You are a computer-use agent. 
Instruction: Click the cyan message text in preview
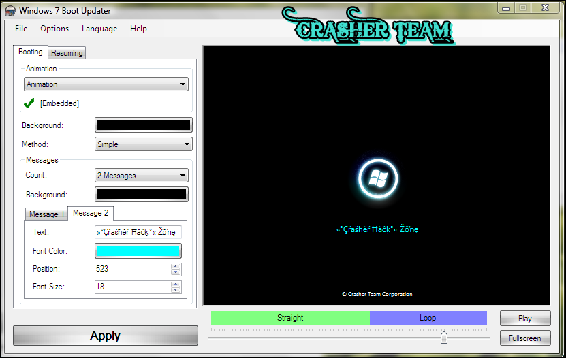tap(377, 229)
